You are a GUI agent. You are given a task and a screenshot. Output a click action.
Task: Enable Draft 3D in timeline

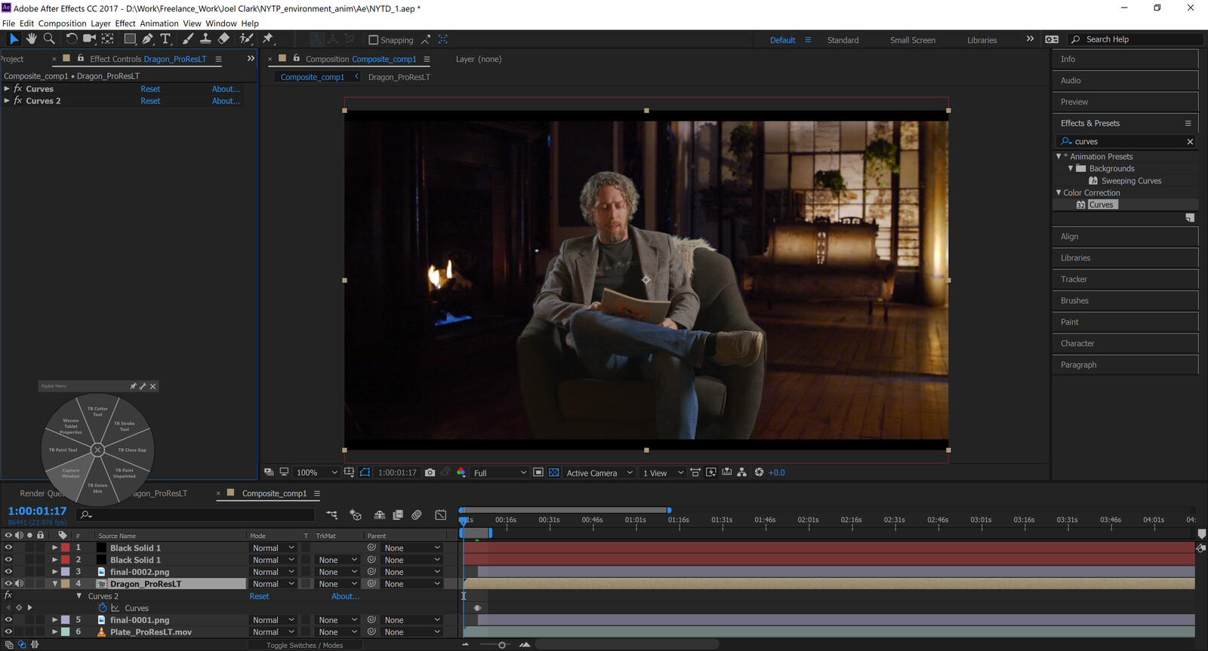356,514
